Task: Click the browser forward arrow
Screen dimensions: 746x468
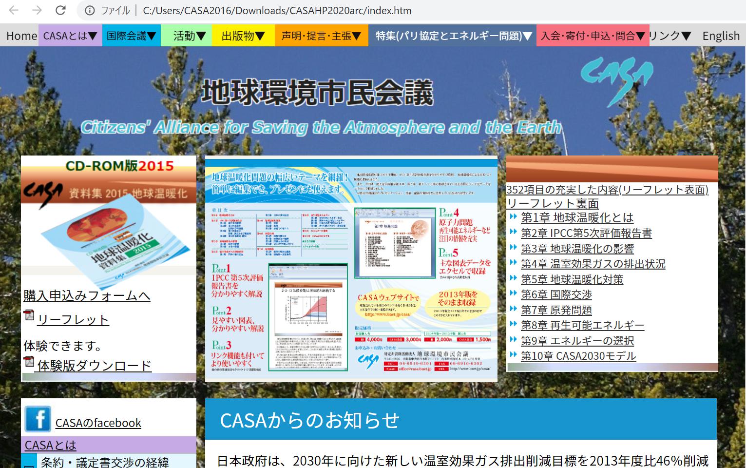Action: pyautogui.click(x=37, y=10)
